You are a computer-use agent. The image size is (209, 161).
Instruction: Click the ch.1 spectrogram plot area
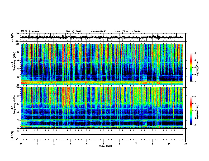102,64
